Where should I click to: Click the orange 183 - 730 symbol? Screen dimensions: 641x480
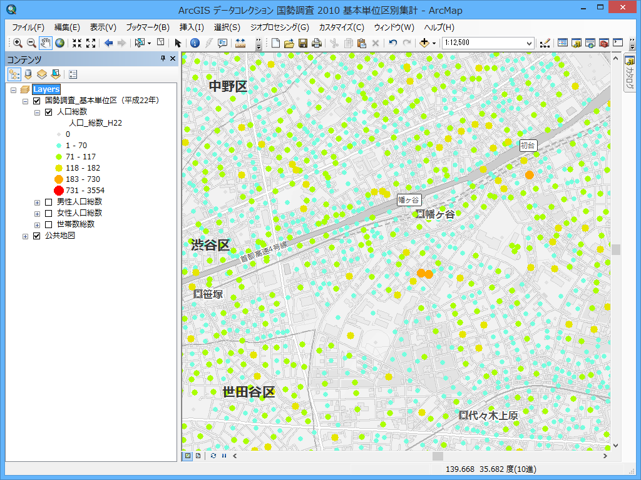point(59,179)
